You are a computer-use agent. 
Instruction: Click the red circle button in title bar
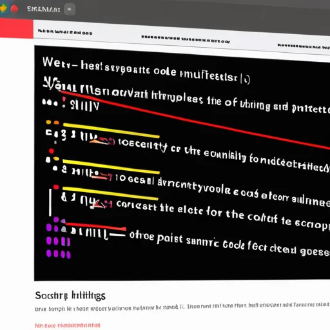[x=14, y=9]
